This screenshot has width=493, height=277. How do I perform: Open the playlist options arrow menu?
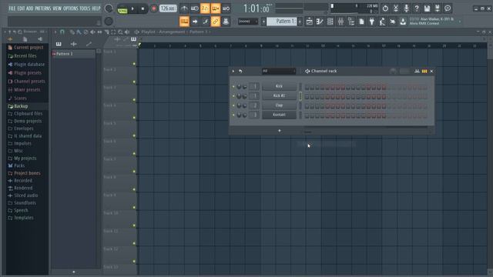(x=55, y=32)
